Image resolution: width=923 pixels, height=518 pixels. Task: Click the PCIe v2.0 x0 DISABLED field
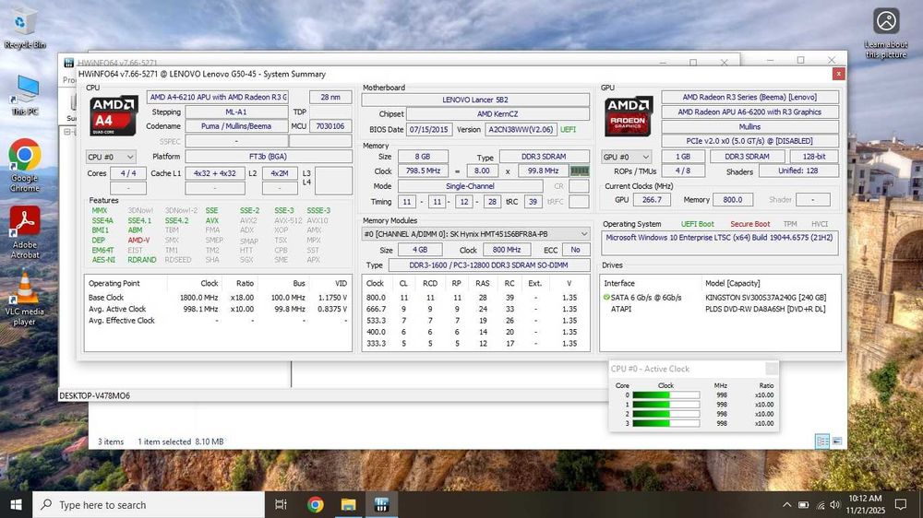point(749,141)
